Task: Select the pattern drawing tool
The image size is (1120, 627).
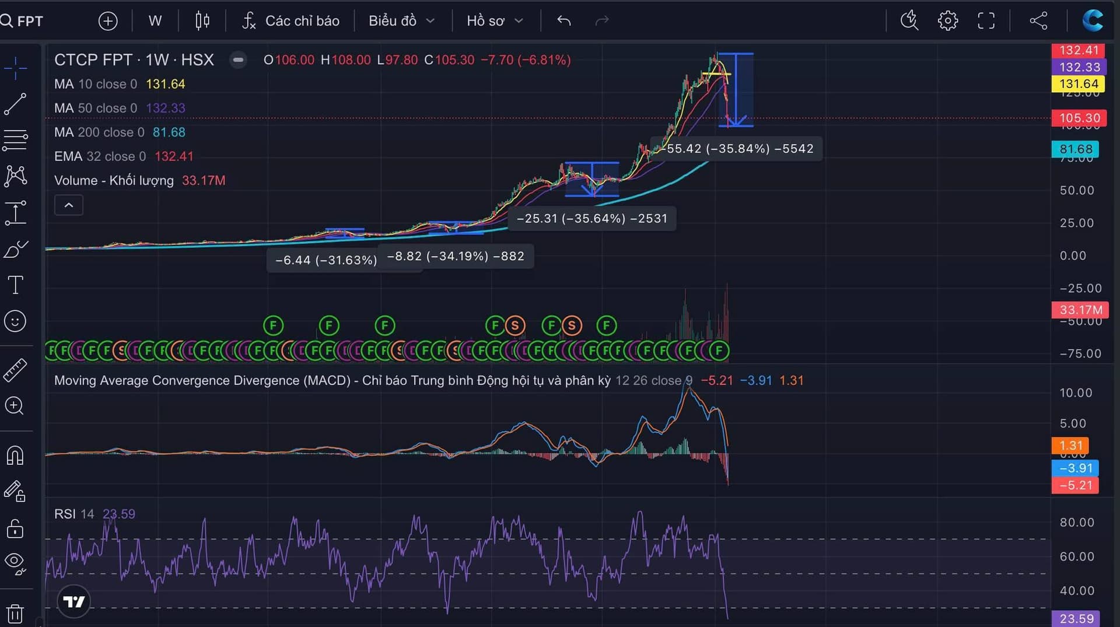Action: tap(15, 176)
